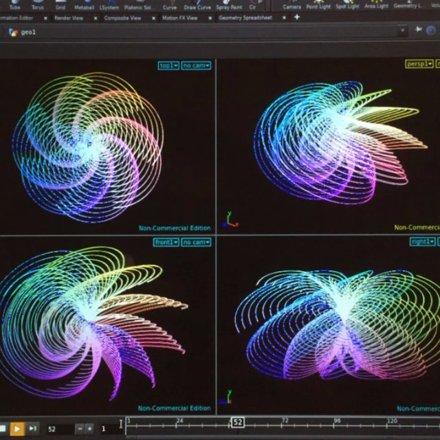The width and height of the screenshot is (440, 440).
Task: Open the persp1 viewport dropdown
Action: (419, 64)
